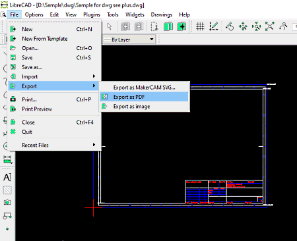The image size is (297, 241).
Task: Click the select pointer tool icon
Action: [110, 26]
